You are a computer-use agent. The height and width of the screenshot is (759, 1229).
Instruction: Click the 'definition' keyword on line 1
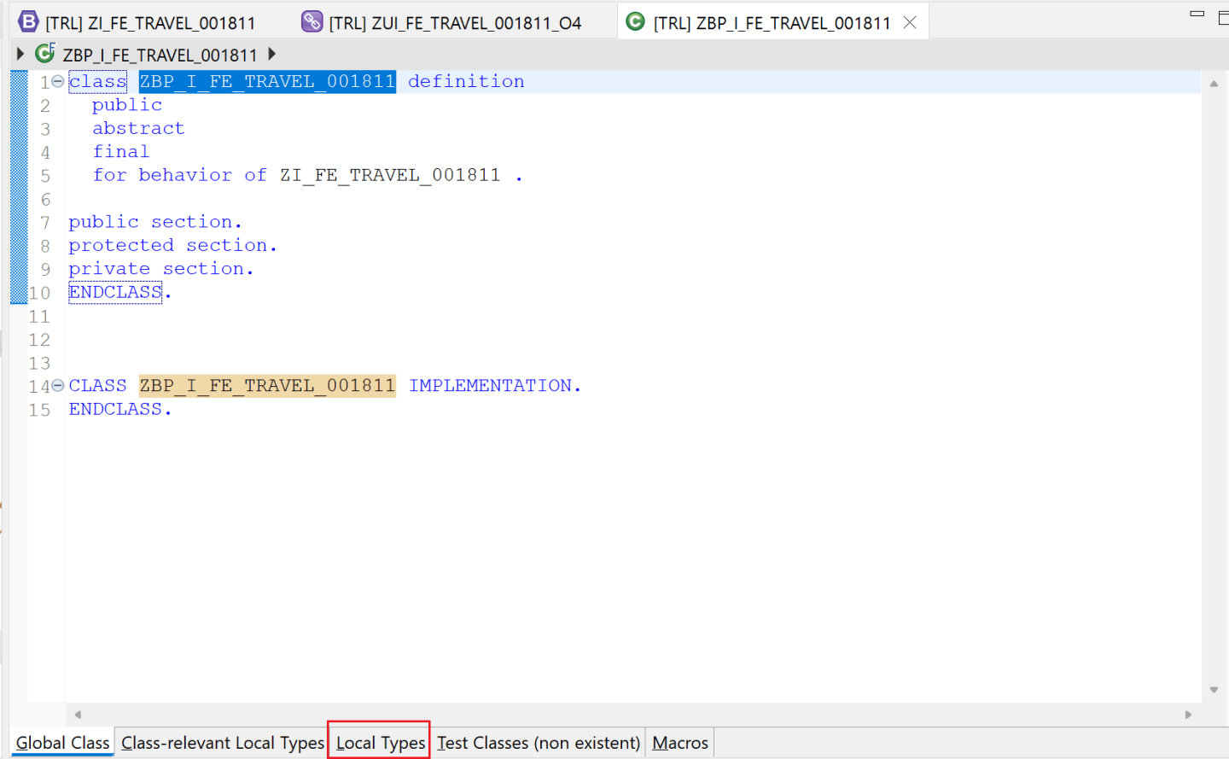click(466, 81)
